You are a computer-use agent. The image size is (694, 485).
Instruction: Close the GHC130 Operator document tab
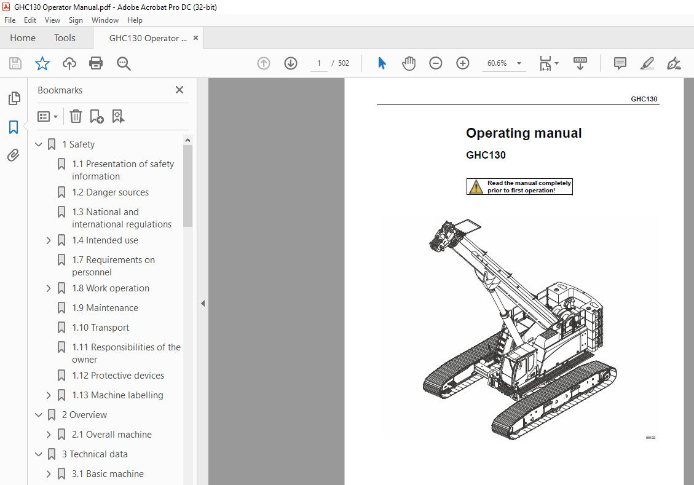point(195,38)
